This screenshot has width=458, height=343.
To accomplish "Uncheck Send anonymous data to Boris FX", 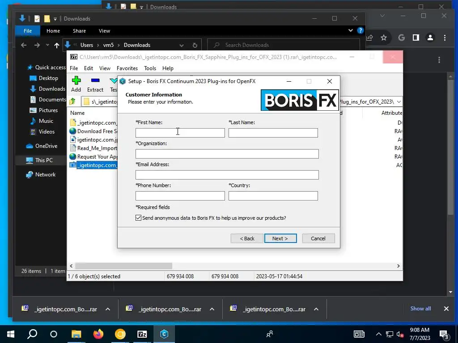I will (x=139, y=218).
